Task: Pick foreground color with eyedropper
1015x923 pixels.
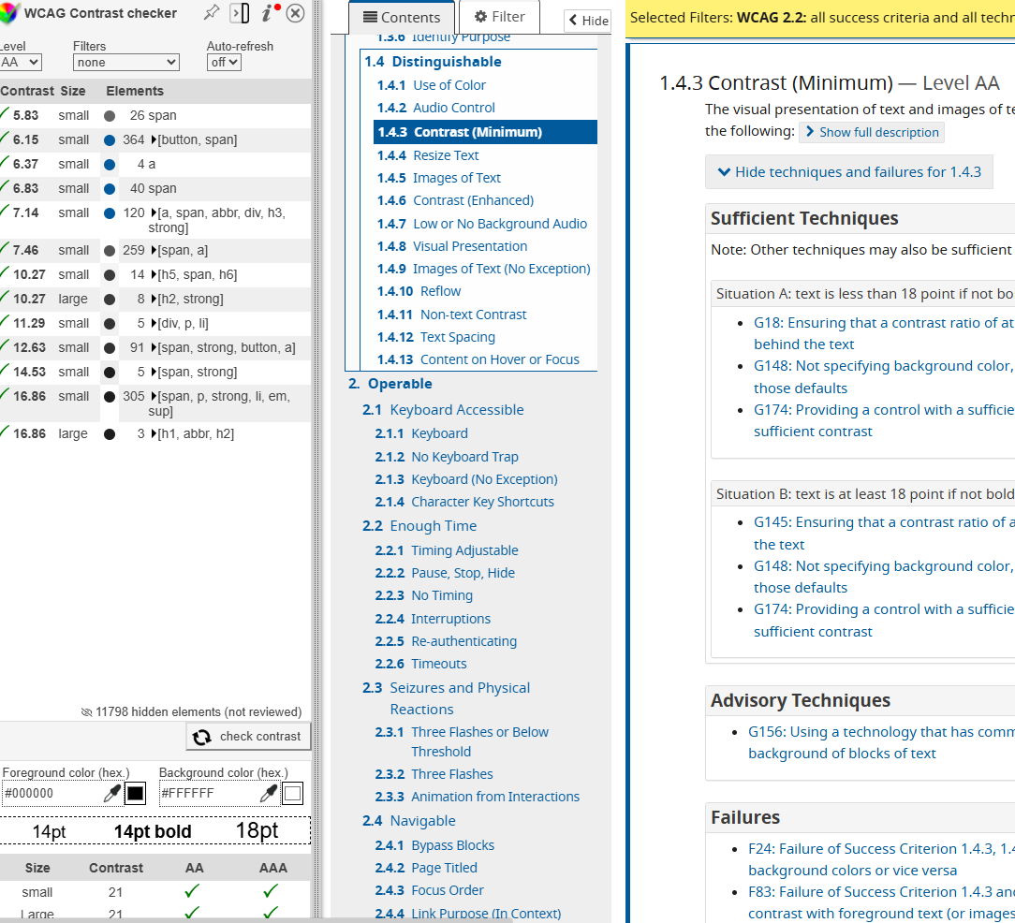Action: (112, 794)
